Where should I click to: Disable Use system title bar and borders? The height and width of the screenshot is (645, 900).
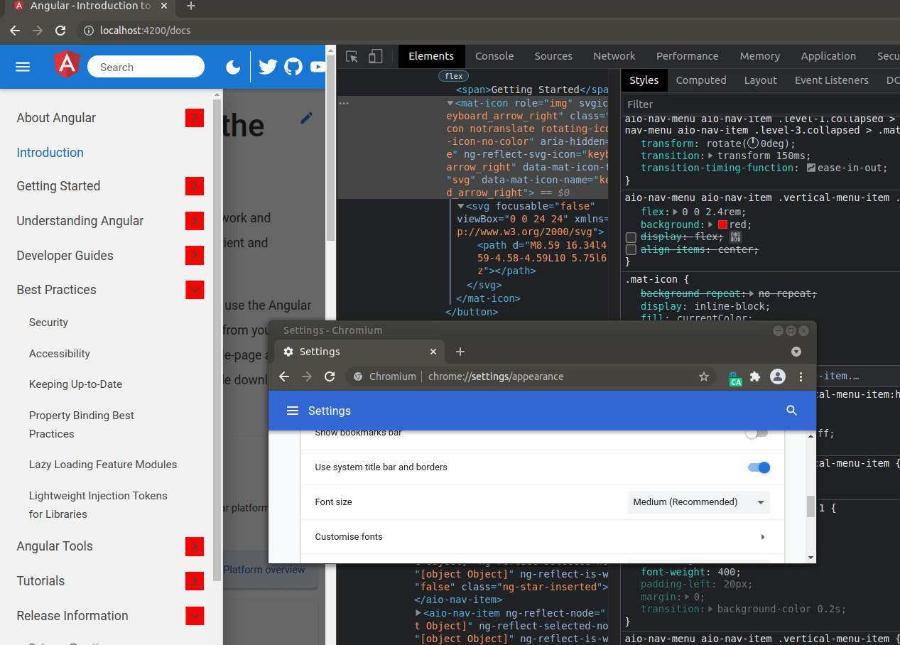pyautogui.click(x=758, y=467)
